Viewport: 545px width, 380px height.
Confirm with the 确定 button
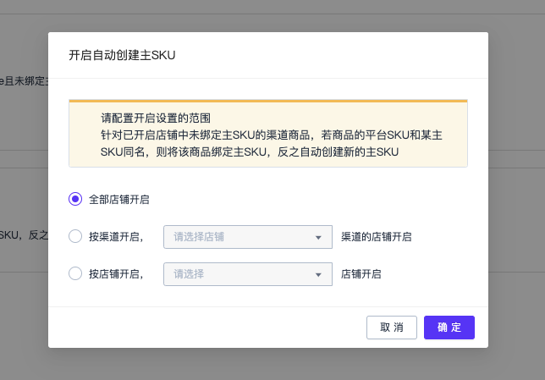coord(449,328)
